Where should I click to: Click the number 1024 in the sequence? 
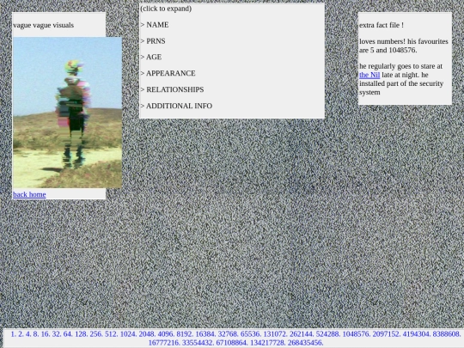coord(128,334)
